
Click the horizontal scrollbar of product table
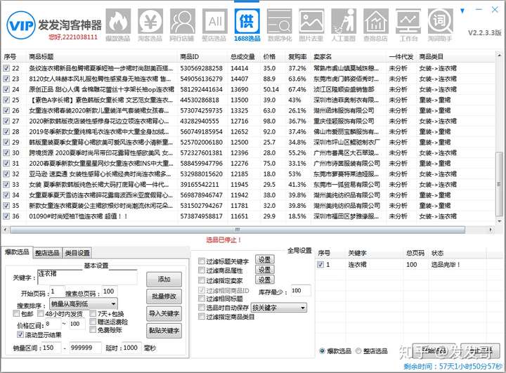coord(238,230)
